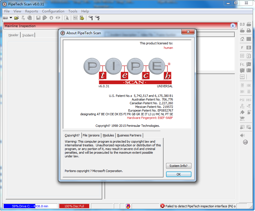Click the 100% Disc Full indicator bar

(74, 206)
